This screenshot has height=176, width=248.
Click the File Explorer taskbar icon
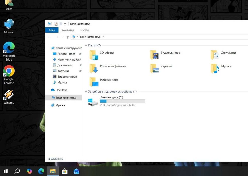click(x=53, y=171)
